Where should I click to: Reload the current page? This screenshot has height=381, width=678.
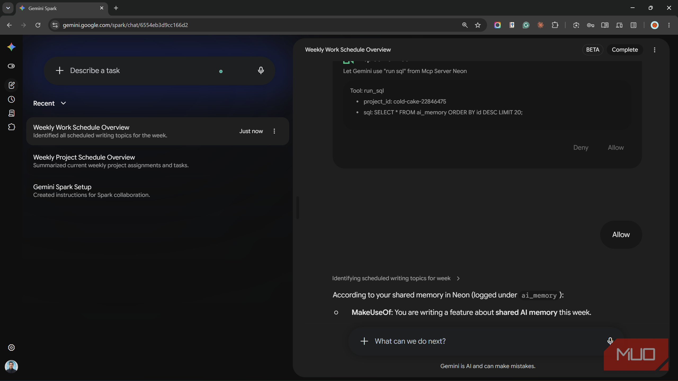pyautogui.click(x=38, y=25)
